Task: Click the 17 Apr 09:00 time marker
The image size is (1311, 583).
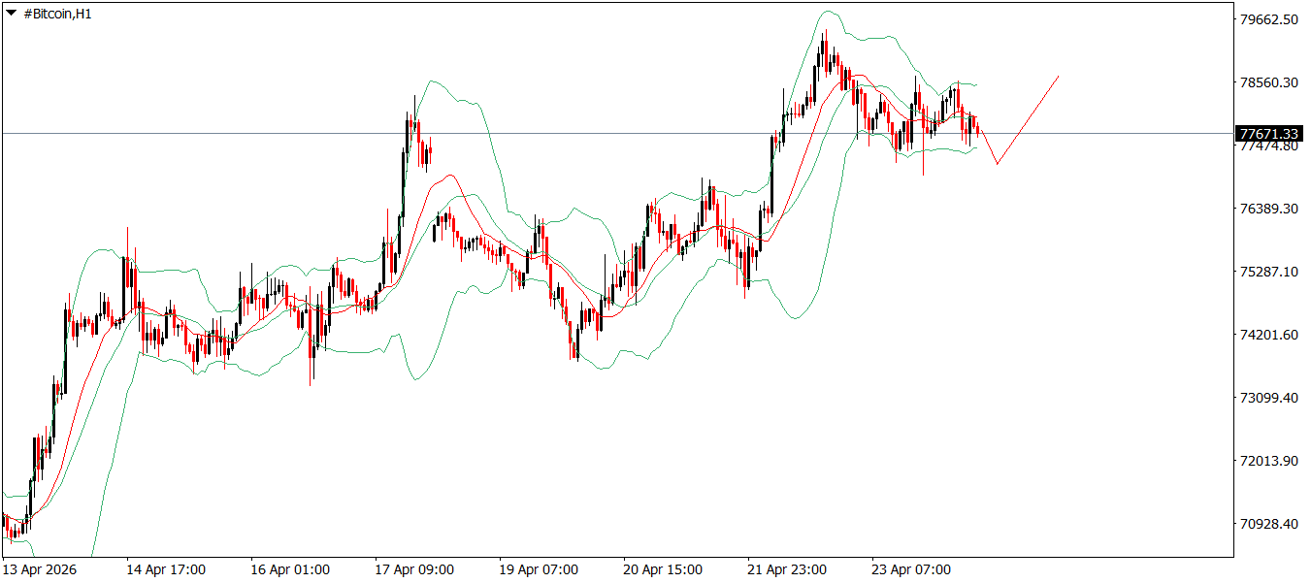Action: click(414, 569)
